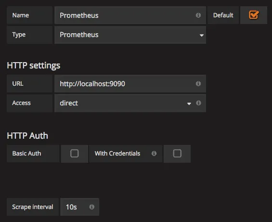This screenshot has height=222, width=272.
Task: Enable the Basic Auth checkbox
Action: (75, 154)
